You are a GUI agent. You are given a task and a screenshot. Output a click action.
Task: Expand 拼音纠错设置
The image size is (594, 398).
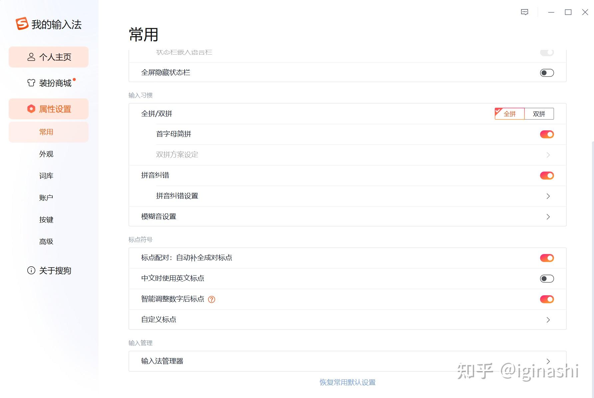pos(548,196)
